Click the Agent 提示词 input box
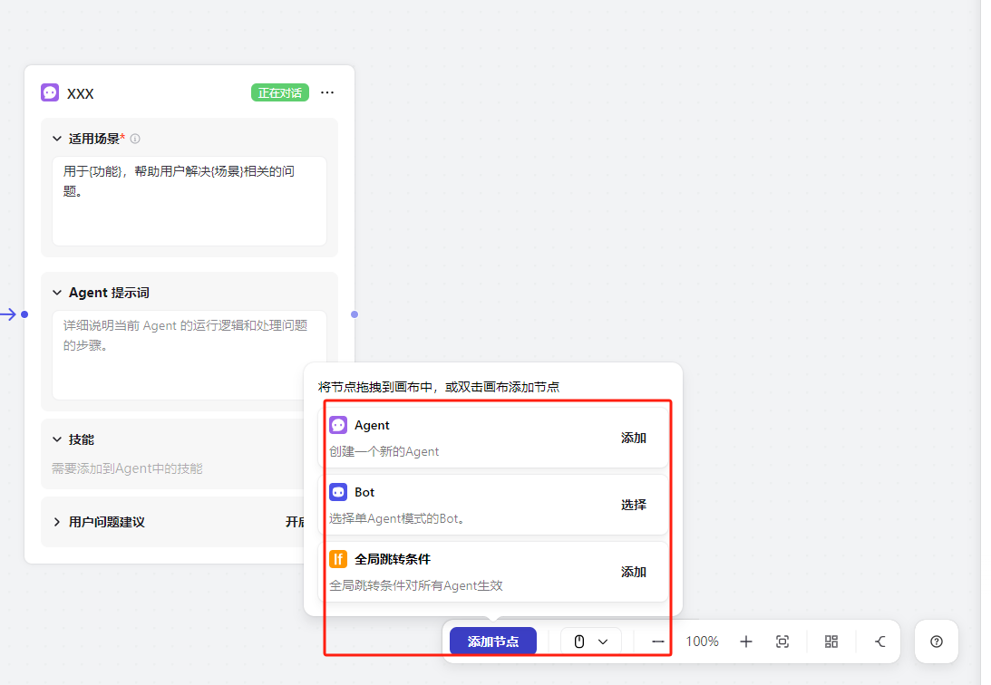Viewport: 991px width, 685px height. point(189,355)
